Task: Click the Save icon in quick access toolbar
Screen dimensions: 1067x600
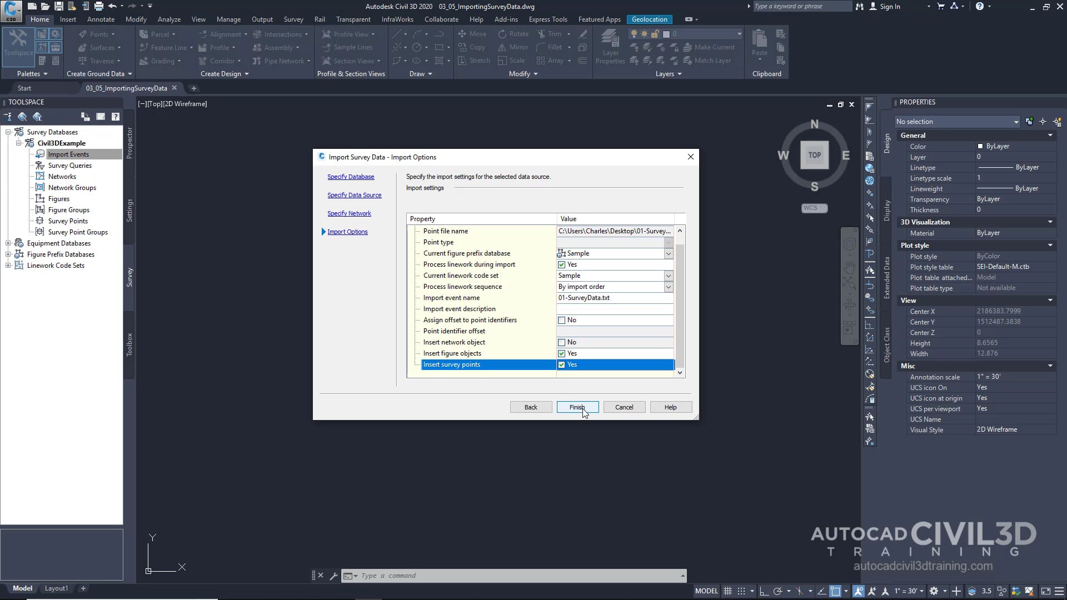Action: [x=58, y=6]
